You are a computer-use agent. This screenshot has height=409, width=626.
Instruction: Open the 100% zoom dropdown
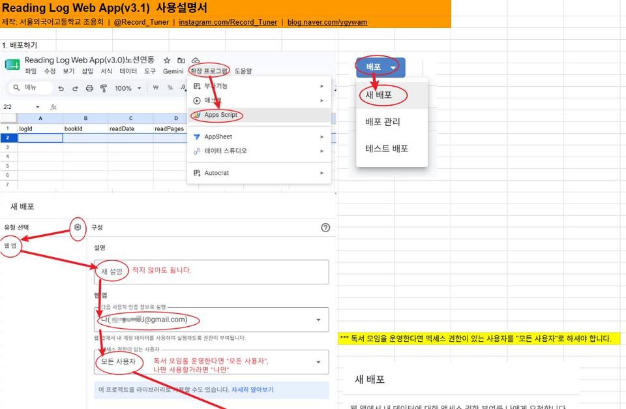point(128,88)
